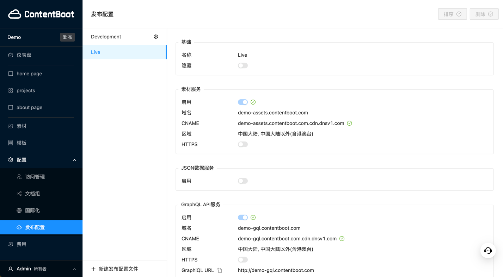Open the customer support headset button
The height and width of the screenshot is (277, 503).
488,251
